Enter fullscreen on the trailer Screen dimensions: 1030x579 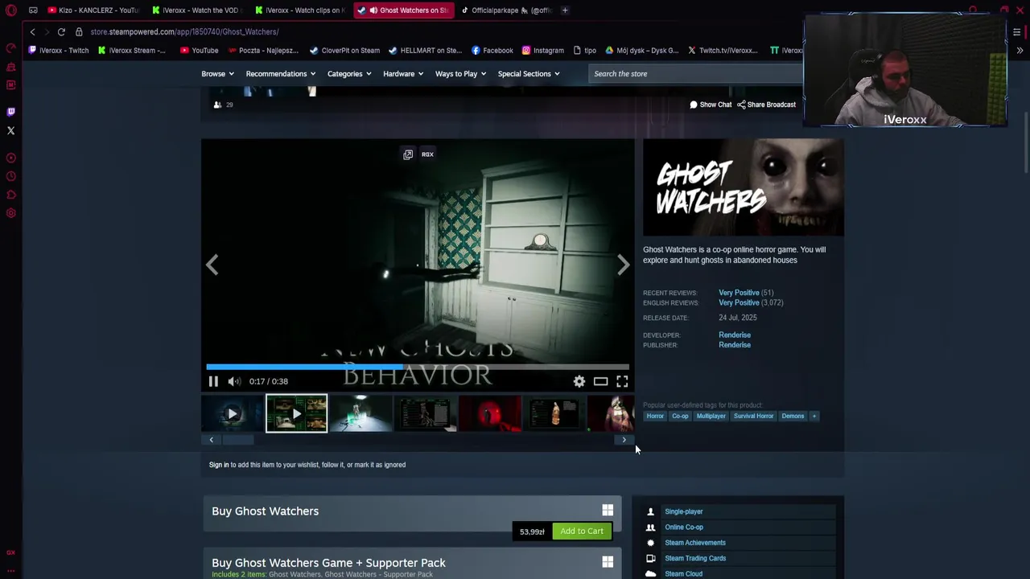point(622,381)
